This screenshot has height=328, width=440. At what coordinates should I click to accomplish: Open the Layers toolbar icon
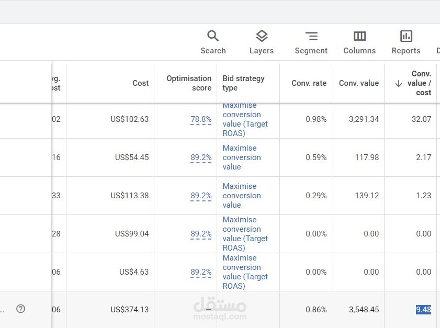click(x=262, y=36)
